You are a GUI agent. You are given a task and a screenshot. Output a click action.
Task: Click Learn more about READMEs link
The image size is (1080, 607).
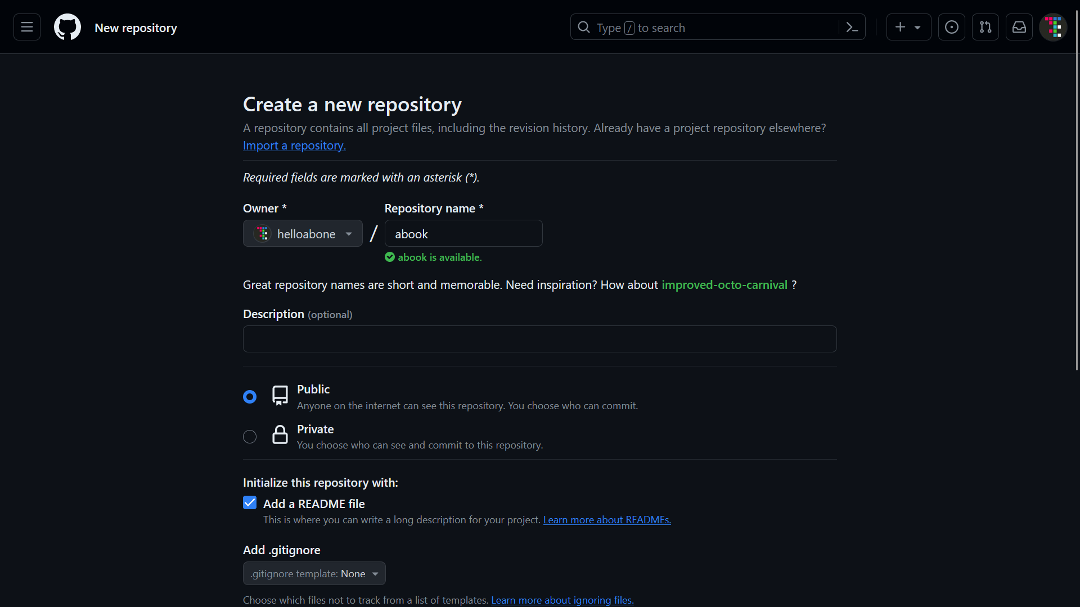[607, 519]
